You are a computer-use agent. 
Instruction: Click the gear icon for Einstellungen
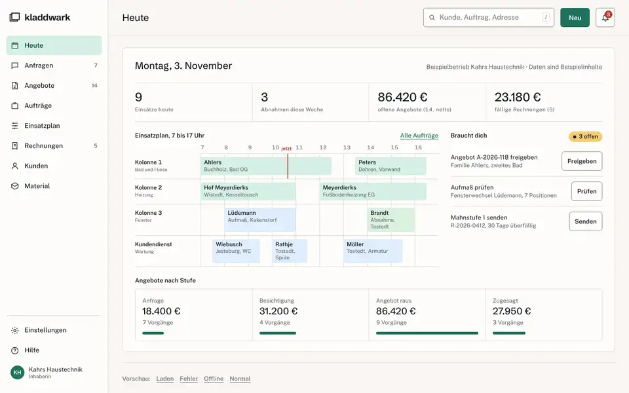pyautogui.click(x=15, y=330)
